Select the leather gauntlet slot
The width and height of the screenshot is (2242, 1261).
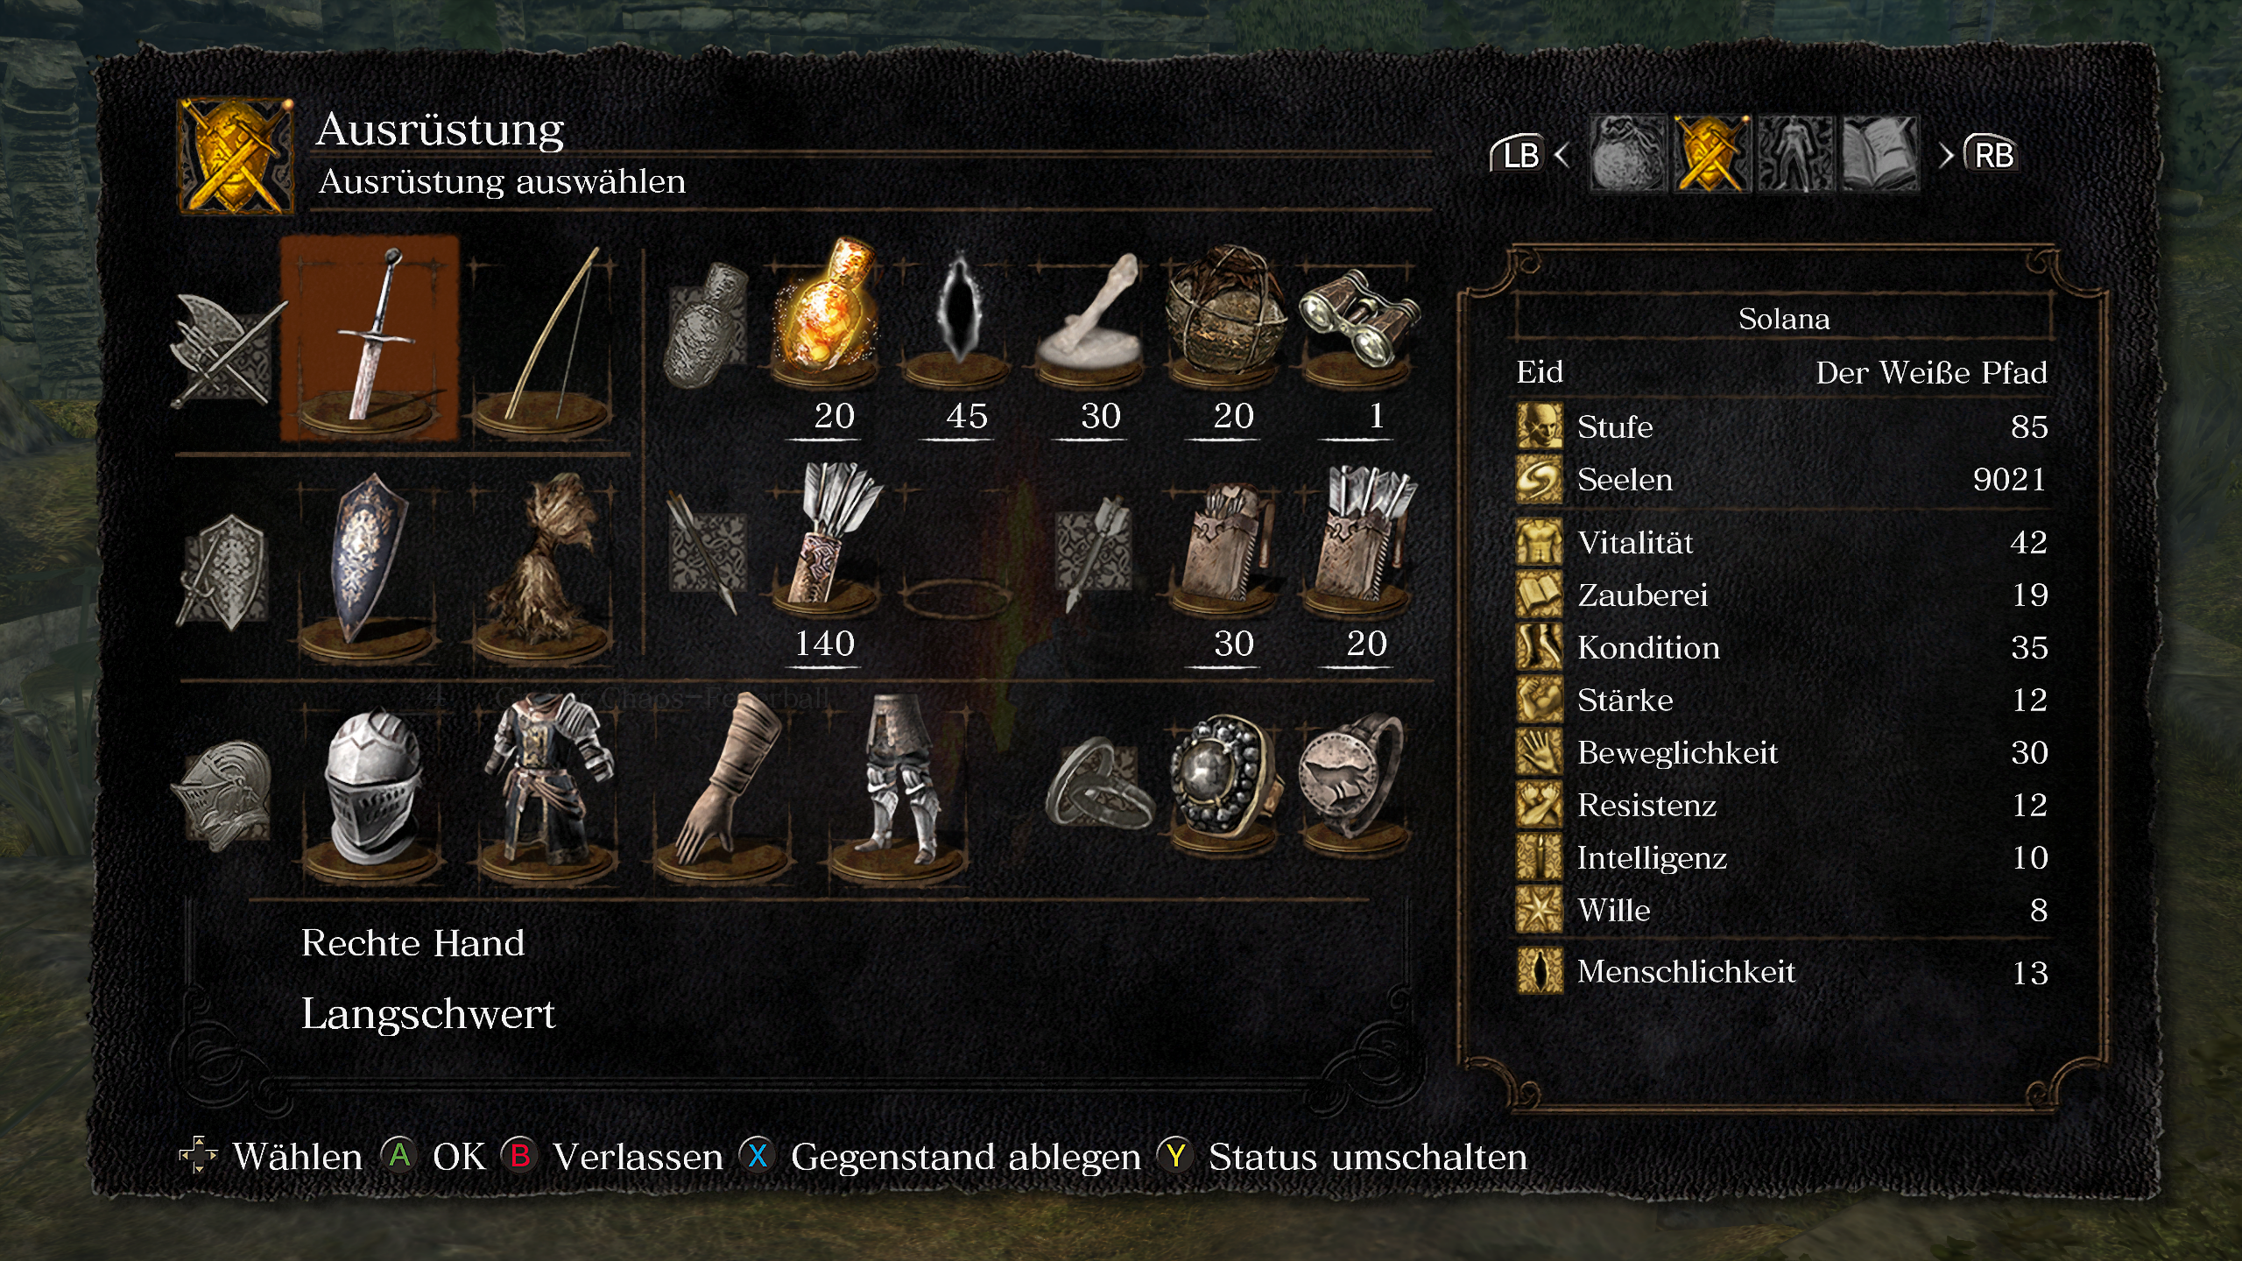coord(723,785)
